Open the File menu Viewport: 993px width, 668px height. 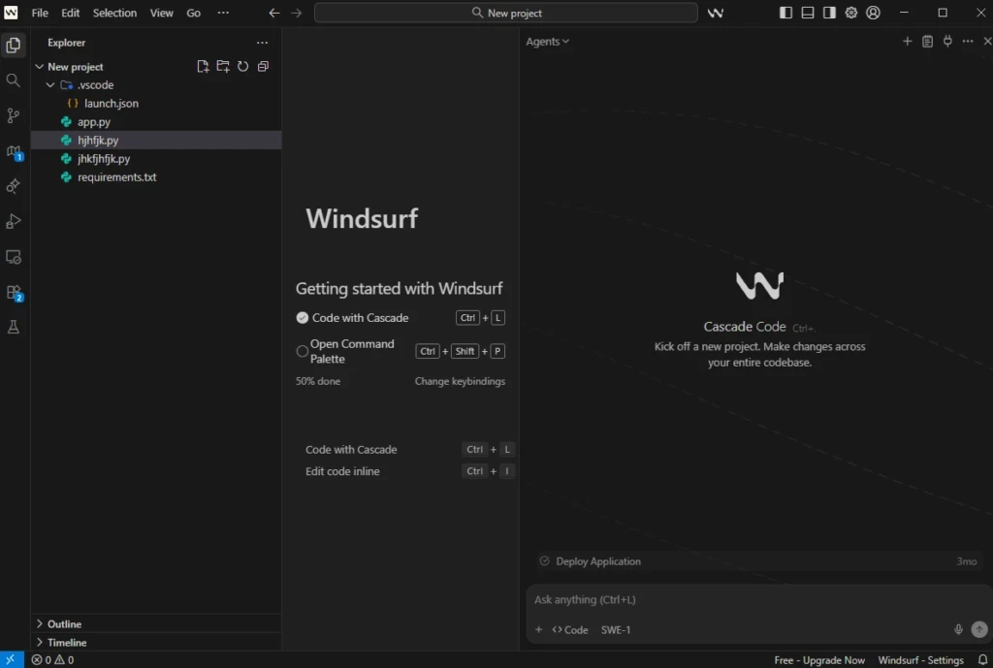pos(40,13)
